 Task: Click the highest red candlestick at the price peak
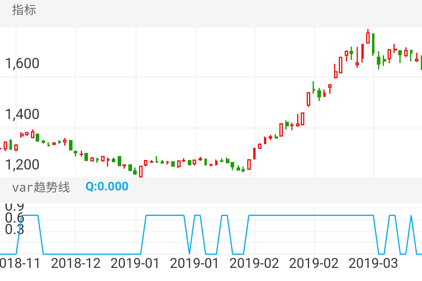coord(368,38)
